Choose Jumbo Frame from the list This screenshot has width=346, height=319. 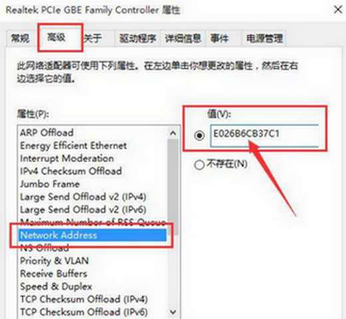click(50, 184)
